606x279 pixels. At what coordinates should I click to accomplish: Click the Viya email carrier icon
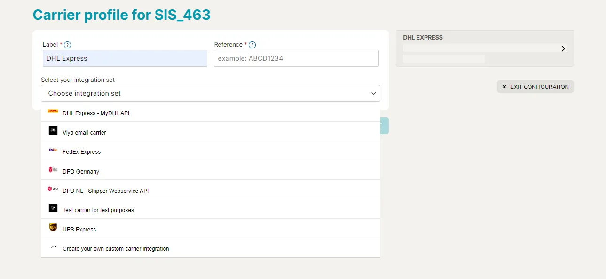53,130
